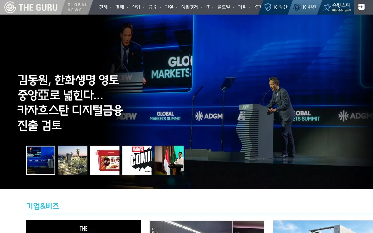Select the Marvel Comics slide thumbnail

point(137,160)
